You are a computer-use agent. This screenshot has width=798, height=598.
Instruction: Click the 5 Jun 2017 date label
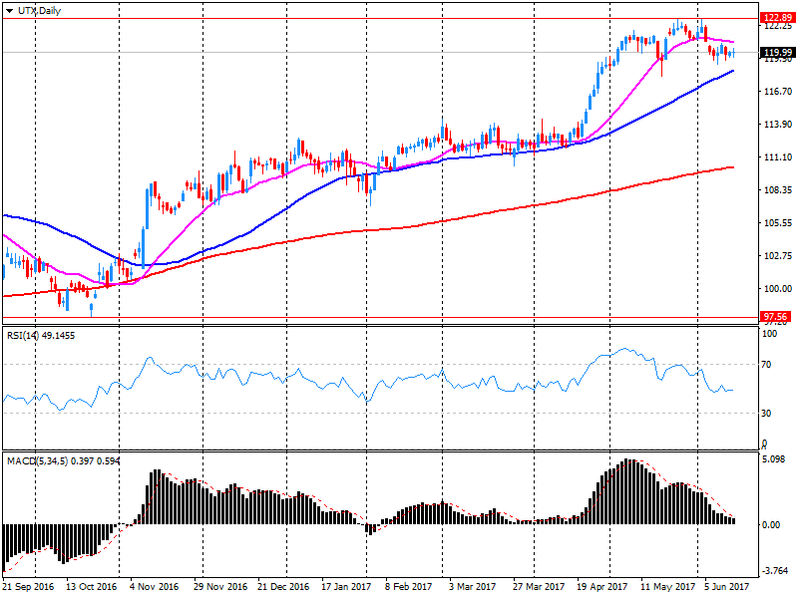727,587
